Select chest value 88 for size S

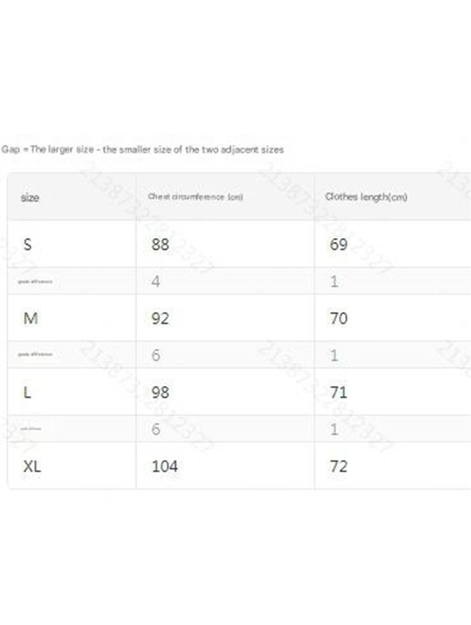[160, 244]
